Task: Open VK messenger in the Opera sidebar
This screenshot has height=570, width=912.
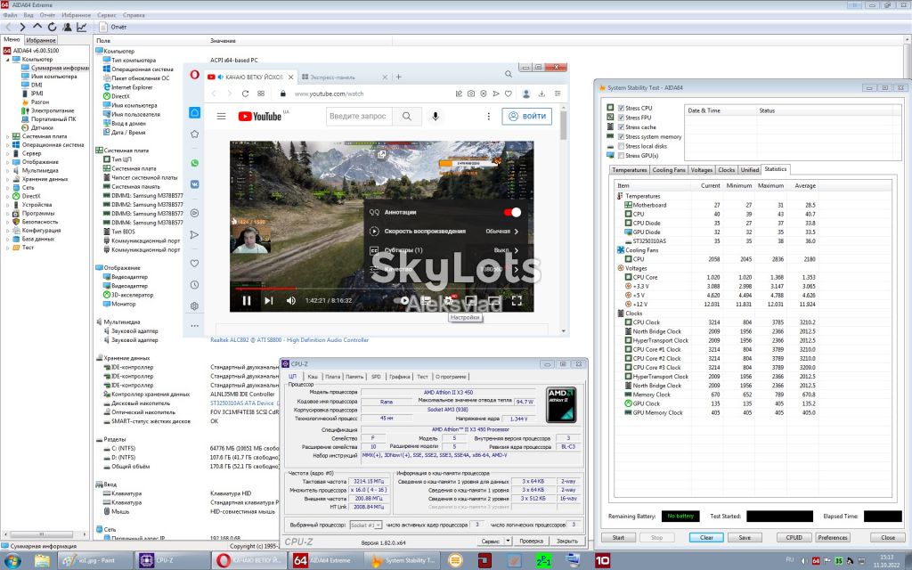Action: 195,183
